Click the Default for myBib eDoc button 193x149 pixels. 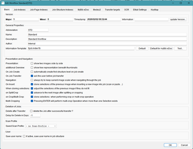161,48
